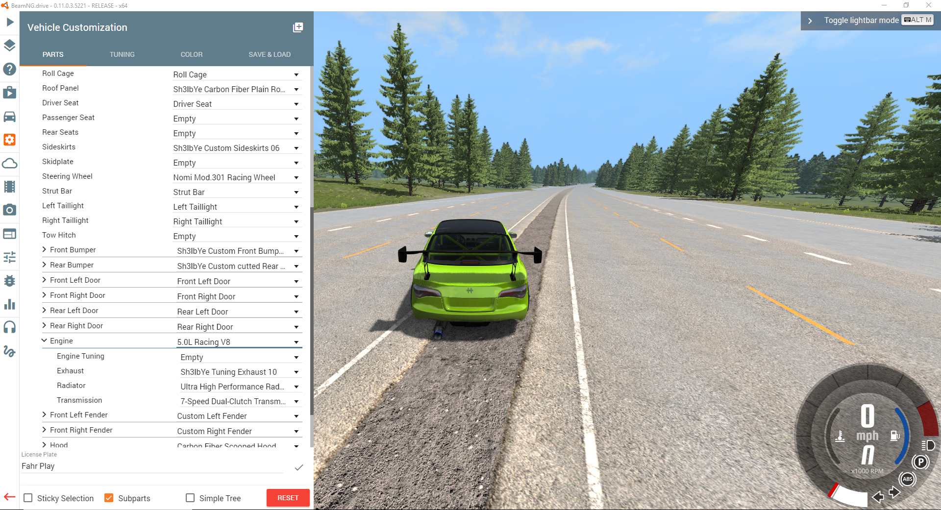
Task: Uncheck the Subparts checkbox
Action: (109, 498)
